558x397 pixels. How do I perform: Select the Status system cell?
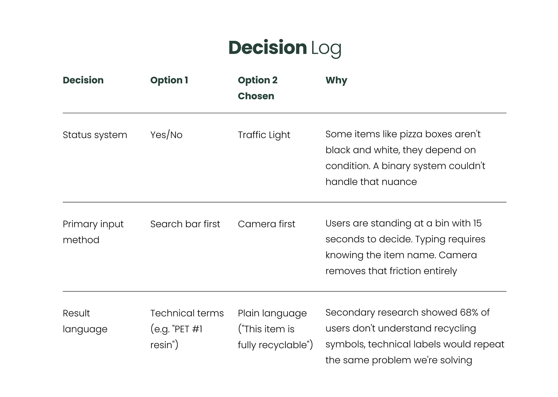click(95, 135)
